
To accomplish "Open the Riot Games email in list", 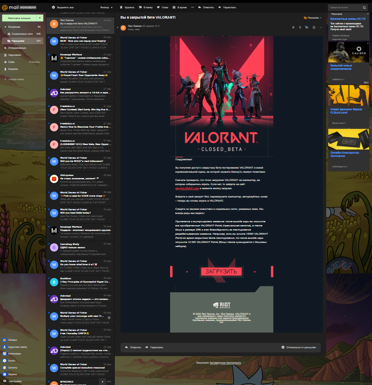I will (80, 25).
